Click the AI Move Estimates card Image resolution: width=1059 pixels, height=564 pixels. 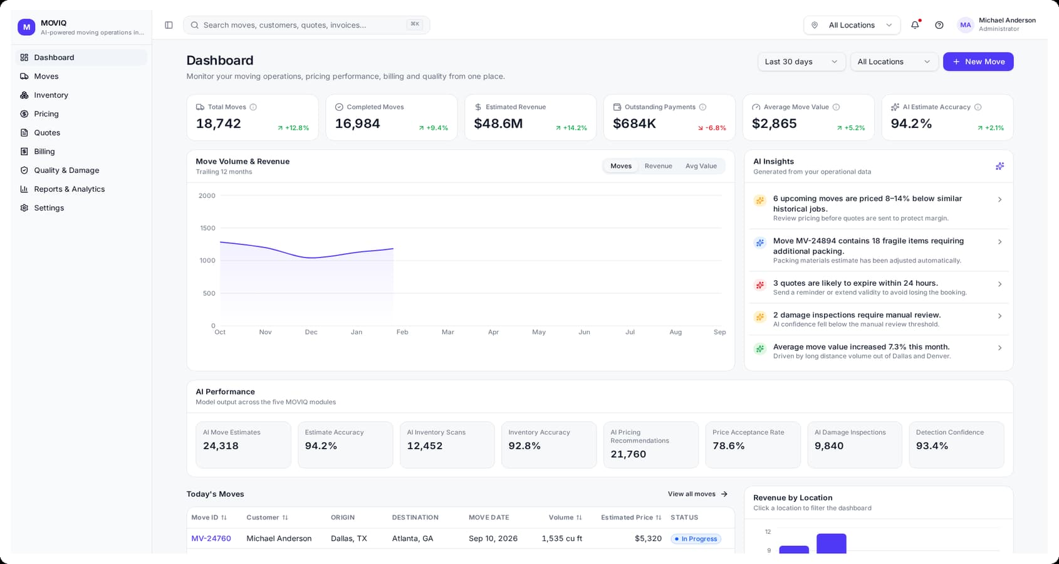tap(243, 445)
